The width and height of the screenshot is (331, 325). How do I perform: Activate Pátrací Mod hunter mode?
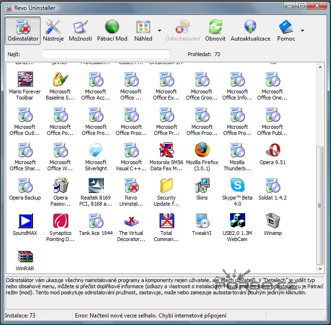point(112,31)
